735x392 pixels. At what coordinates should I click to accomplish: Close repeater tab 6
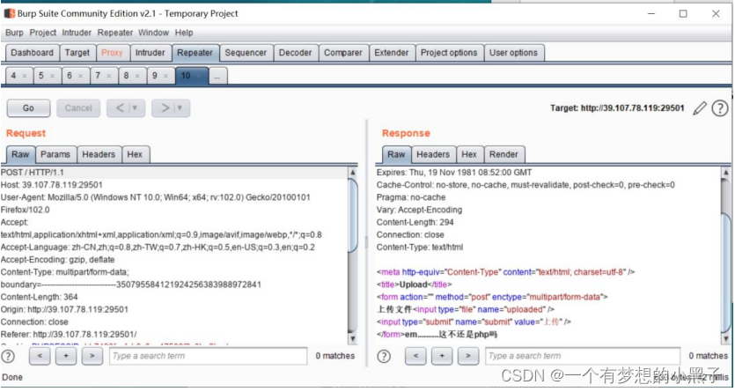81,76
